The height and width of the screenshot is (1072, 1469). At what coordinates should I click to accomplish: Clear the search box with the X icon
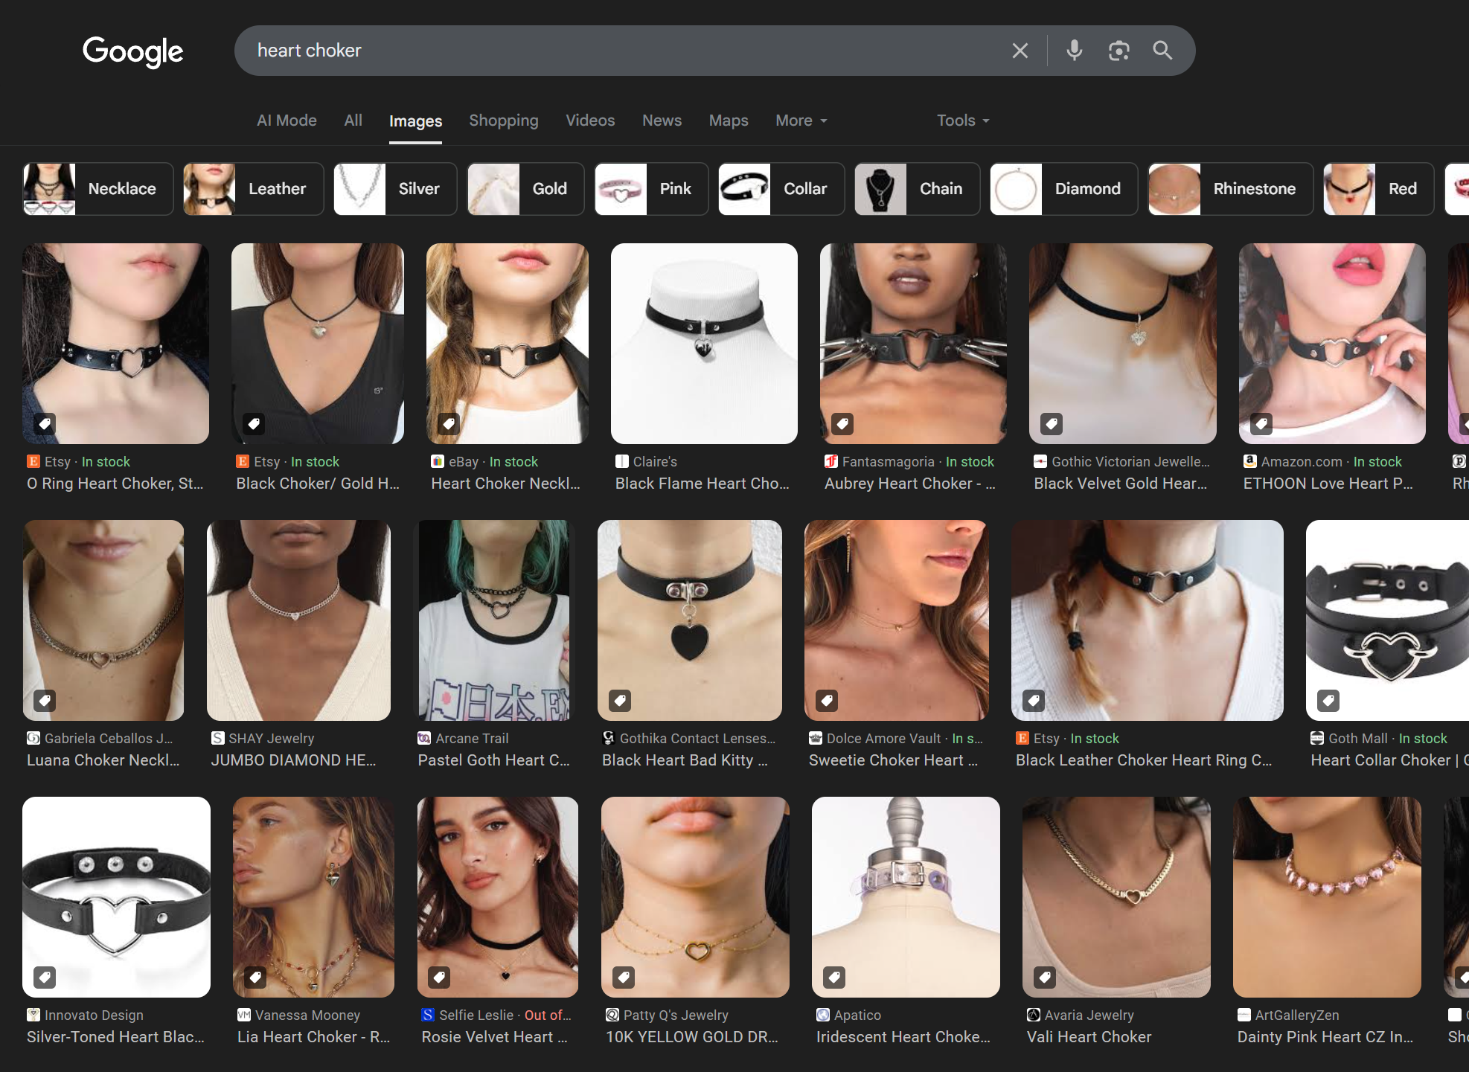[1020, 51]
